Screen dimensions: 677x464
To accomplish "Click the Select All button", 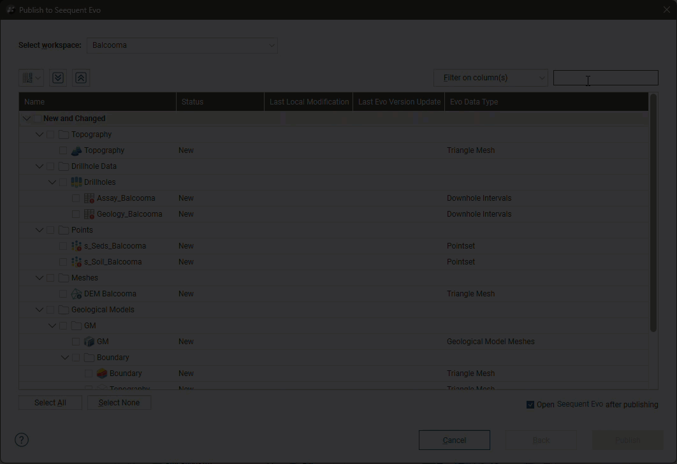I will pyautogui.click(x=50, y=403).
